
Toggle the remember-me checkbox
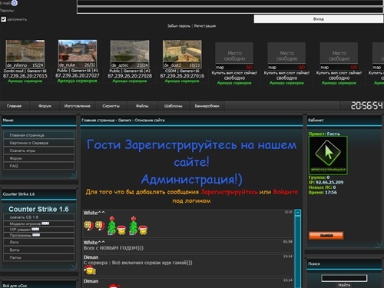point(3,19)
